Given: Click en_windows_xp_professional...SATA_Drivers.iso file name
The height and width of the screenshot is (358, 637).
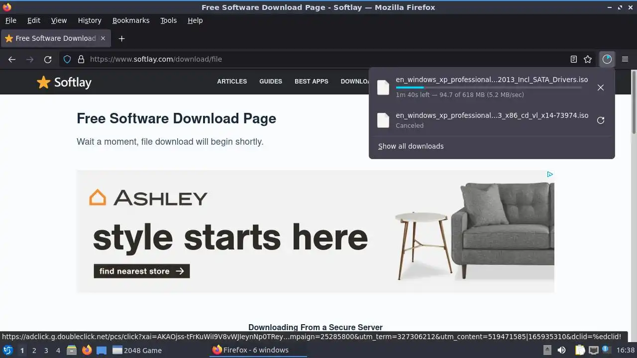Looking at the screenshot, I should pos(492,80).
